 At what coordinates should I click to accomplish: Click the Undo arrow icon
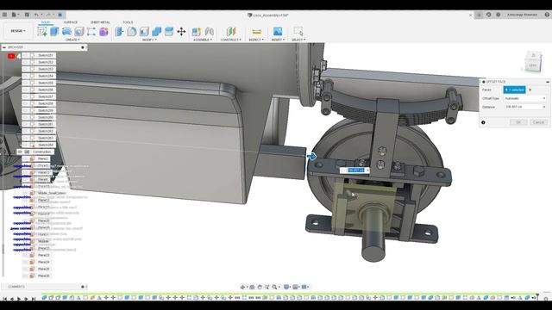click(x=36, y=15)
